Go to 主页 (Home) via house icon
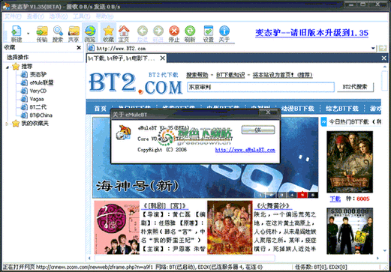Screen dimensions: 391x272 point(124,34)
